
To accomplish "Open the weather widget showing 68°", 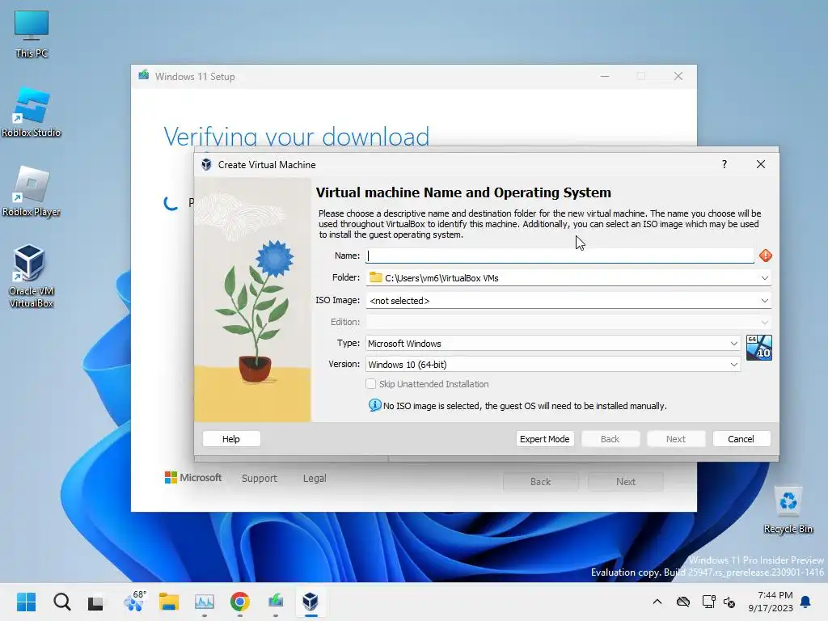I will 133,602.
